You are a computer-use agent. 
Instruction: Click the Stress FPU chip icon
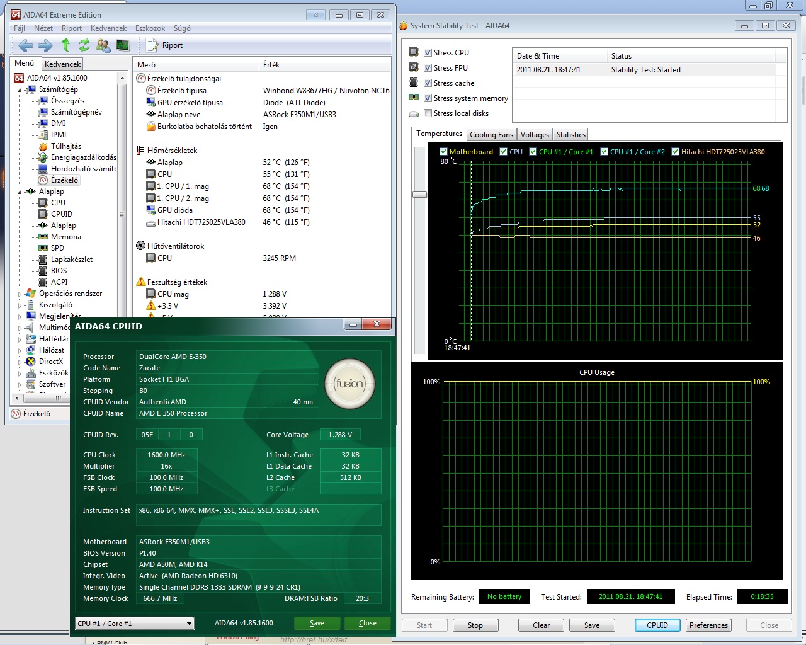click(x=414, y=67)
